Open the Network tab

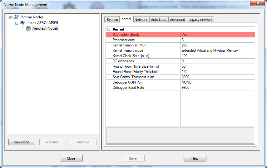(141, 20)
